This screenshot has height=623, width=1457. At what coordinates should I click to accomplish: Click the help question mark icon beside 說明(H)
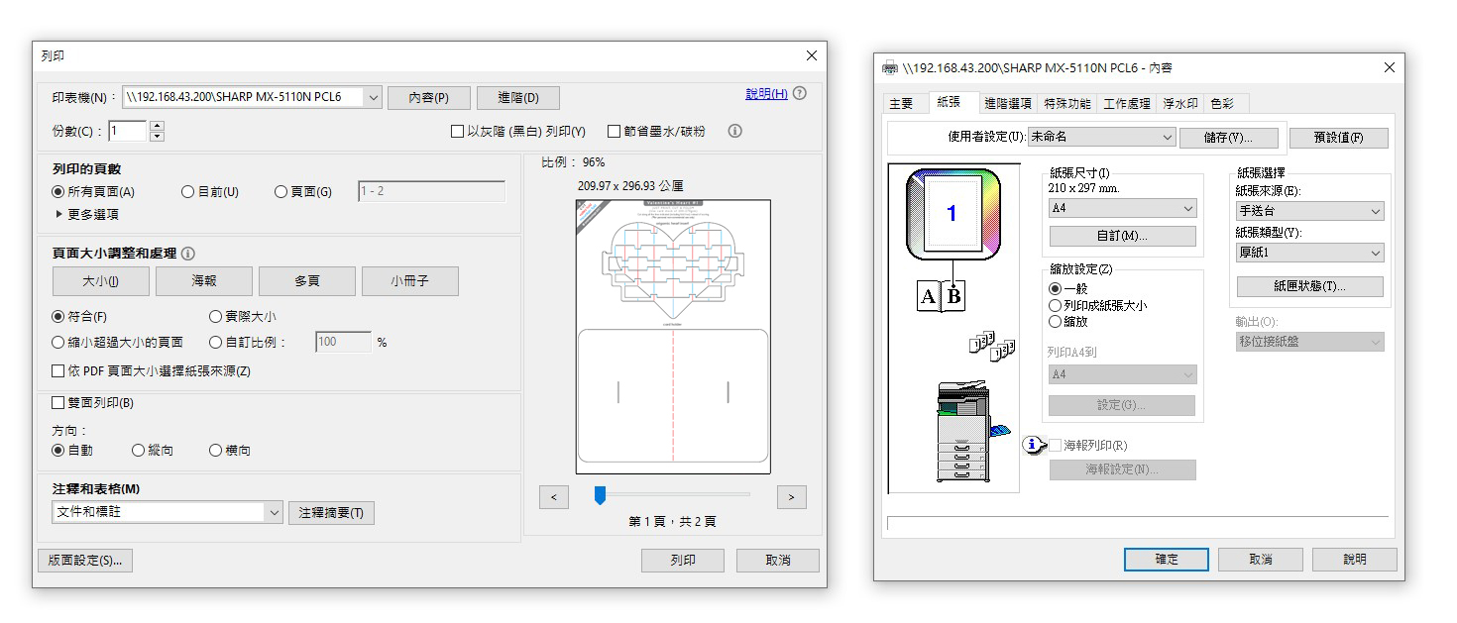[800, 93]
